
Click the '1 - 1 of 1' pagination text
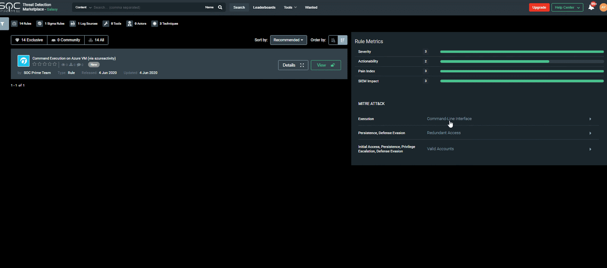pyautogui.click(x=18, y=85)
